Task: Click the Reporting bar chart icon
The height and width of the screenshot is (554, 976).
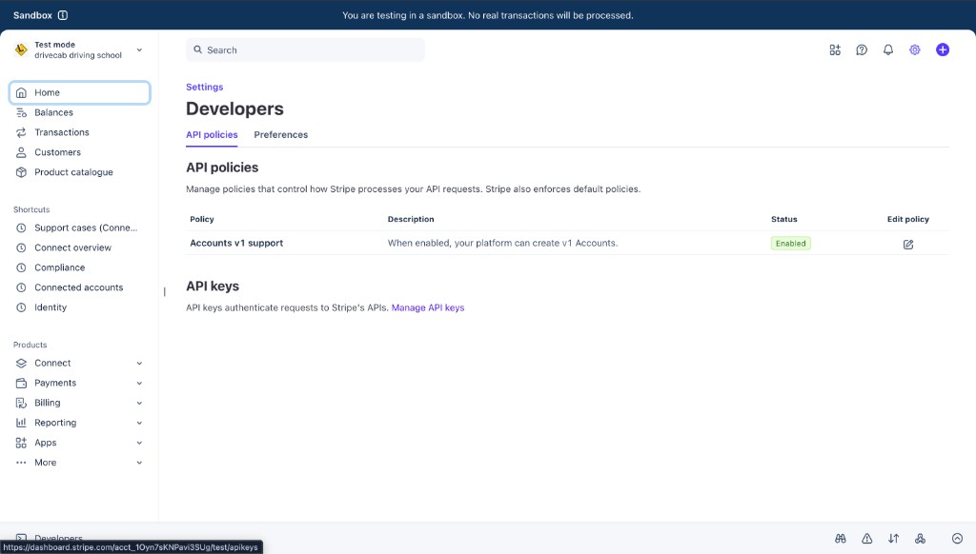Action: pos(21,423)
